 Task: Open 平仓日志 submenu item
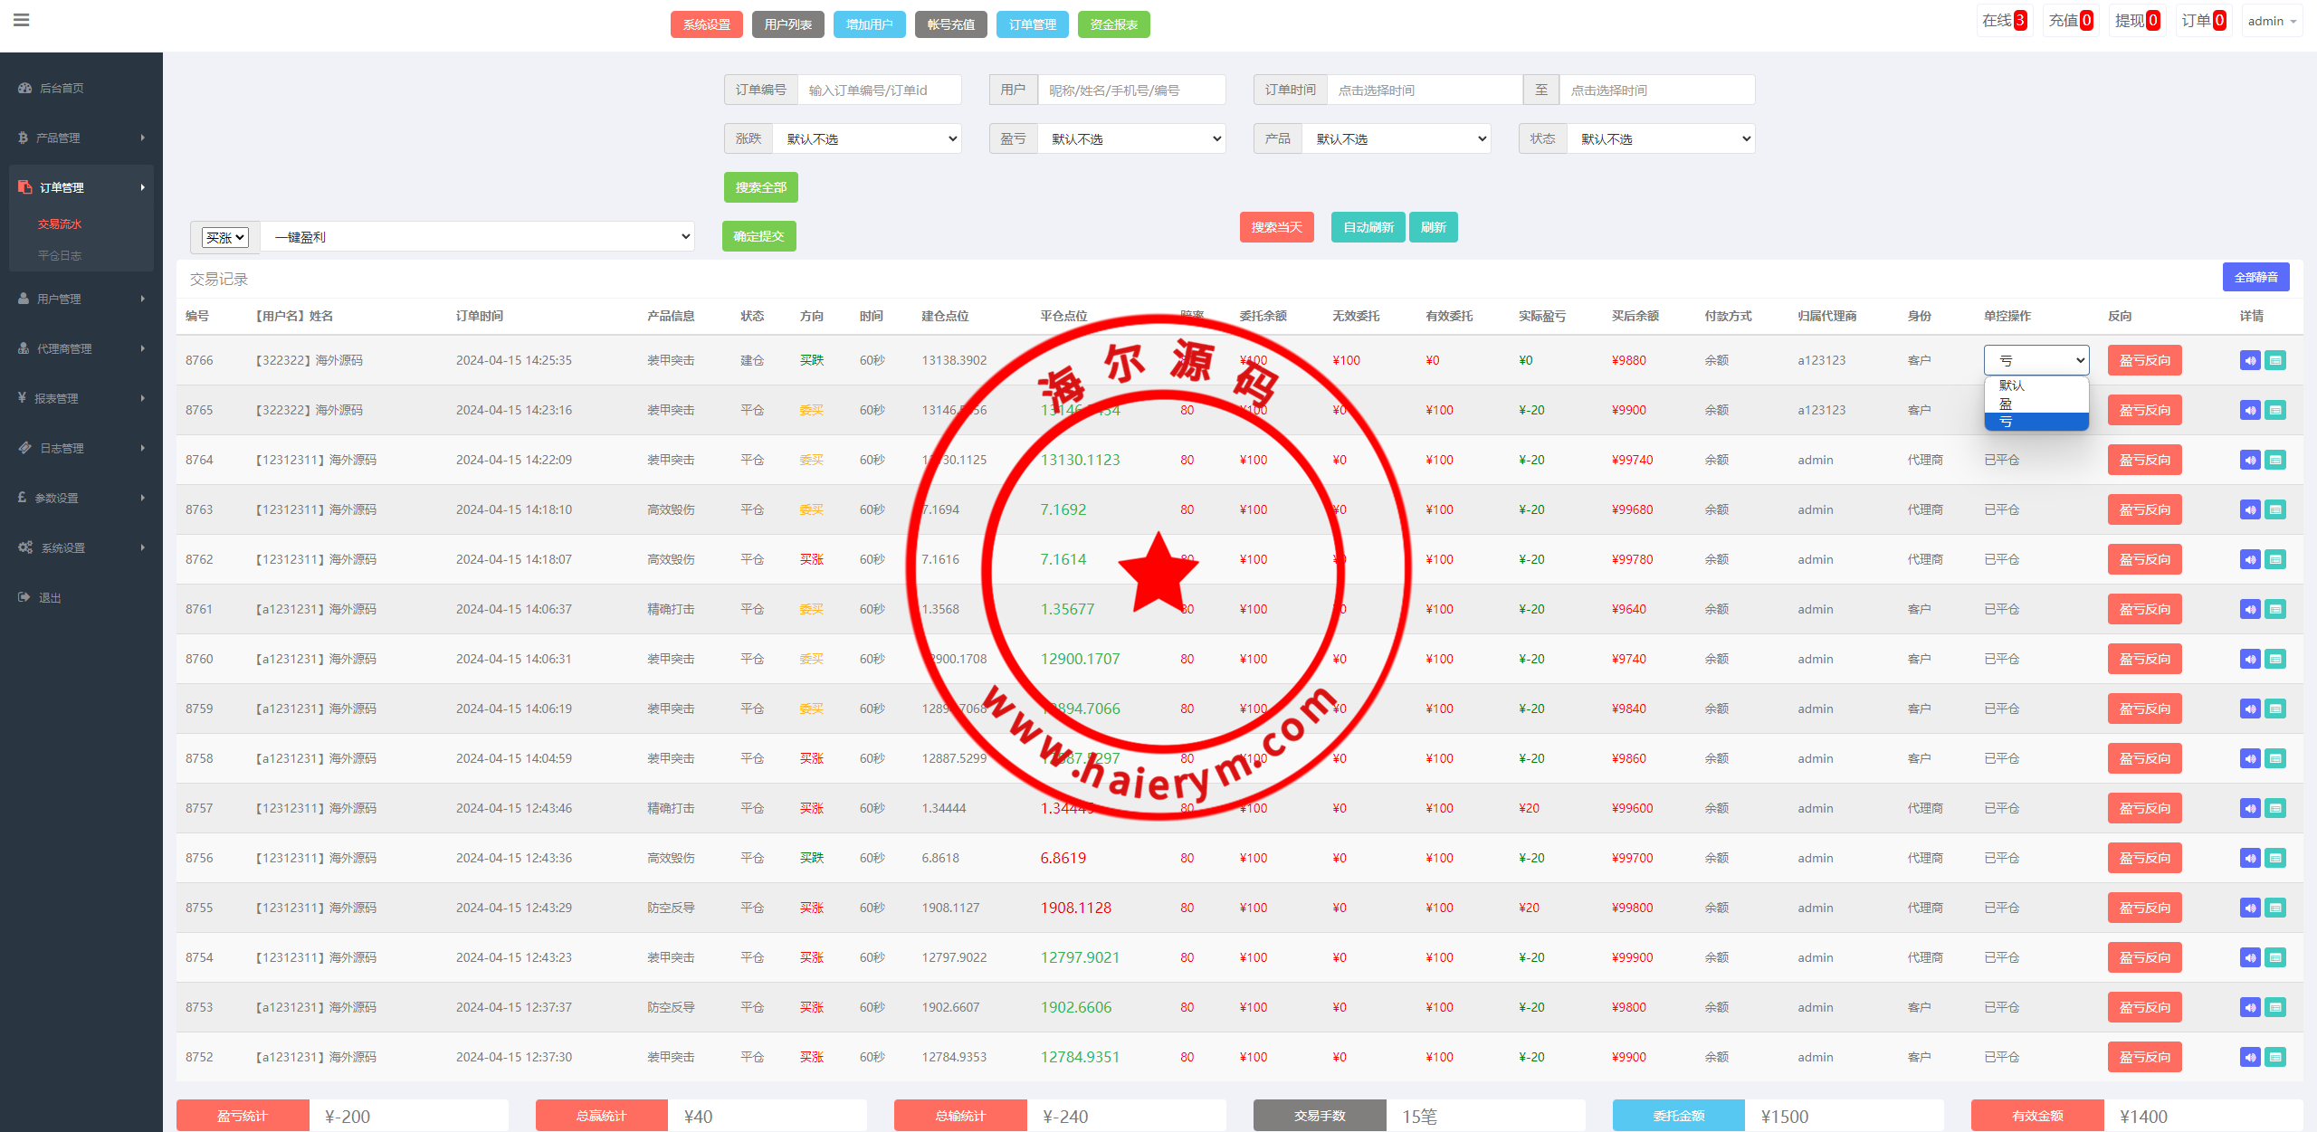click(60, 255)
